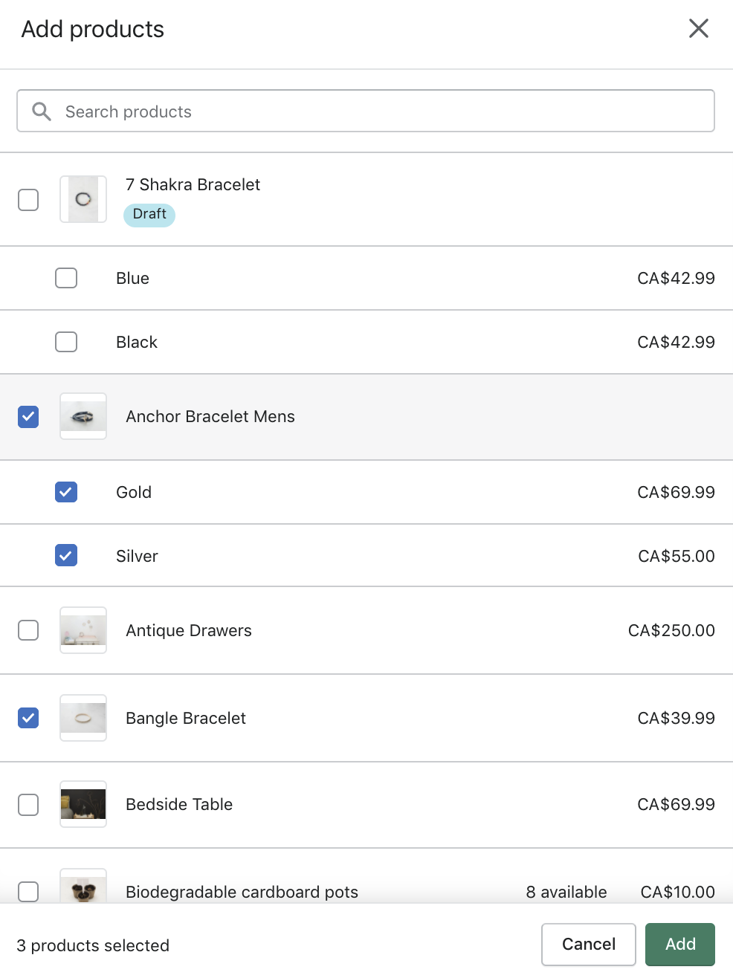
Task: Click the search magnifier icon
Action: [42, 111]
